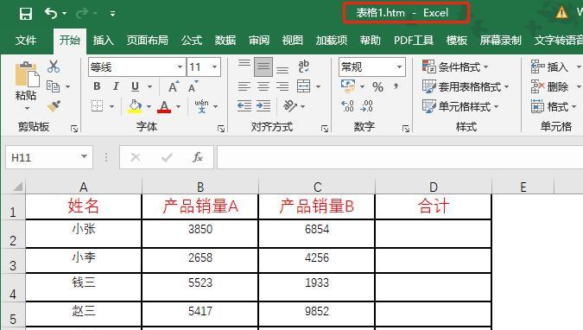
Task: Toggle bold formatting
Action: pyautogui.click(x=97, y=86)
